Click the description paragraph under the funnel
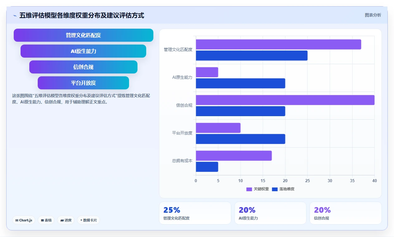Viewport: 394px width, 237px height. tap(81, 99)
